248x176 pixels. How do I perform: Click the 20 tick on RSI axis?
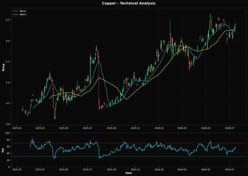(x=9, y=160)
